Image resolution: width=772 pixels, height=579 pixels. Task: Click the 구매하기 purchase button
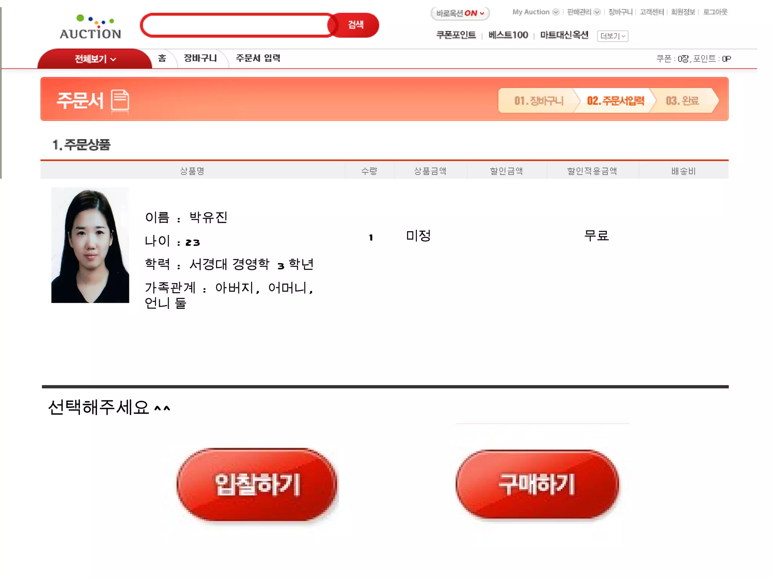point(537,484)
